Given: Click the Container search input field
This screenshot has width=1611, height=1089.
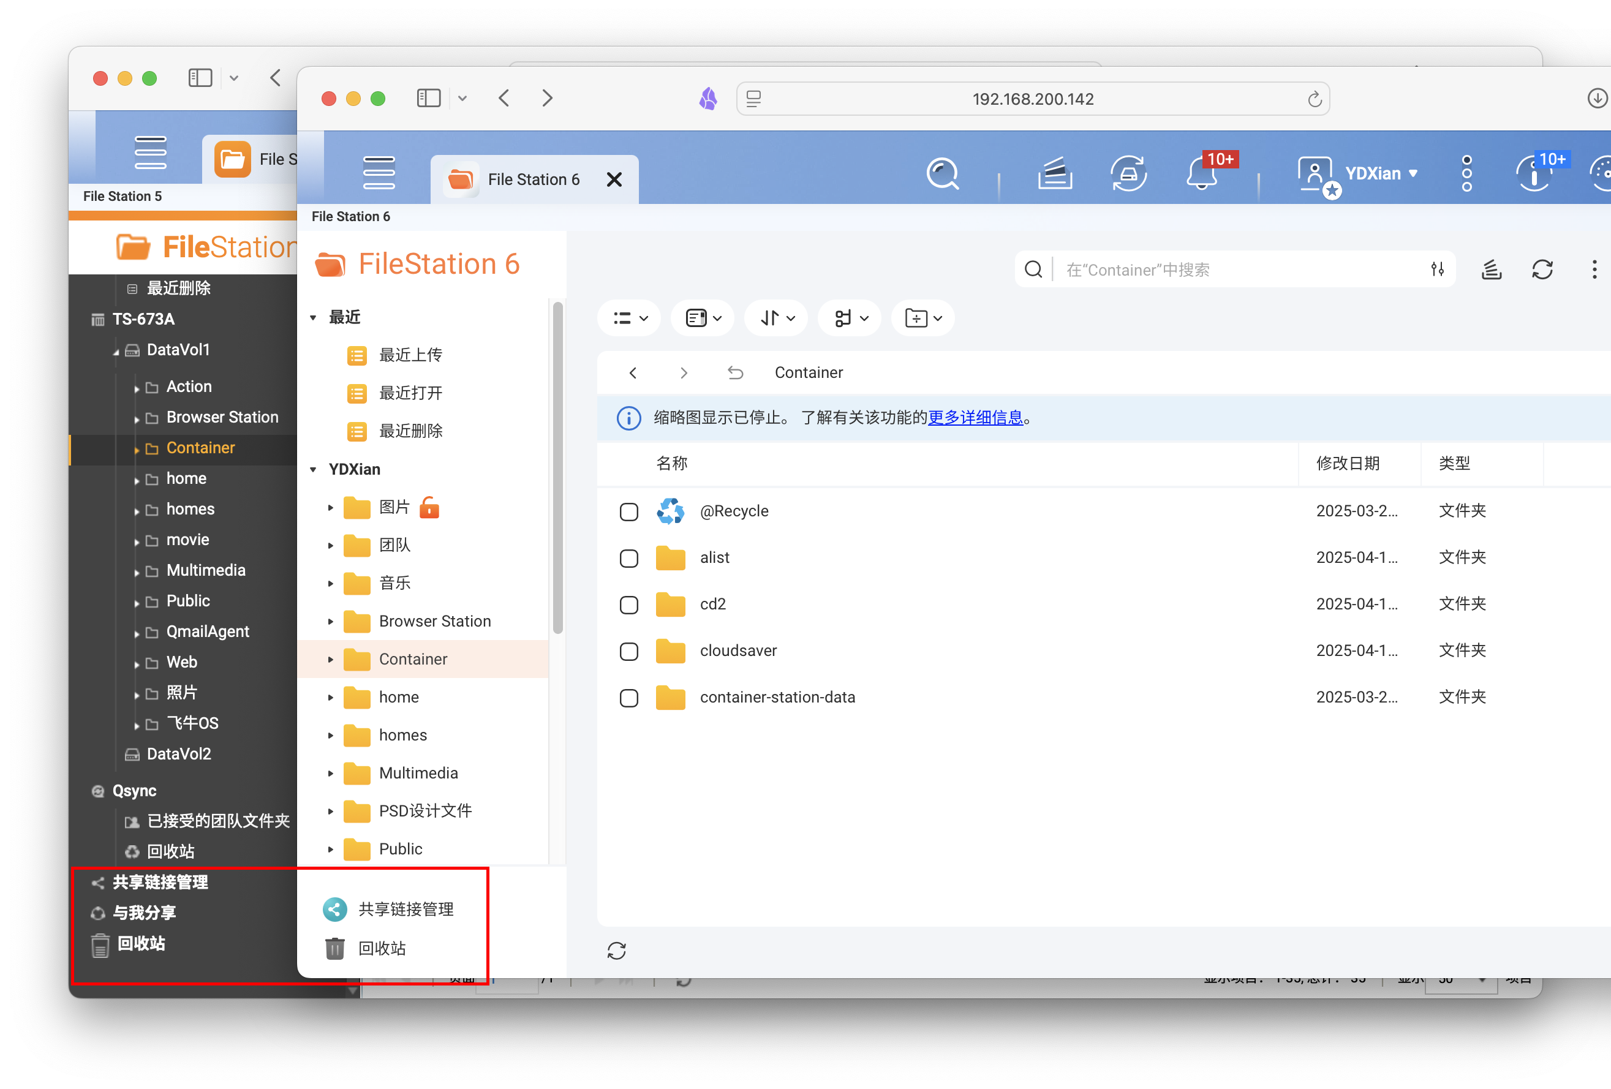Looking at the screenshot, I should tap(1236, 269).
